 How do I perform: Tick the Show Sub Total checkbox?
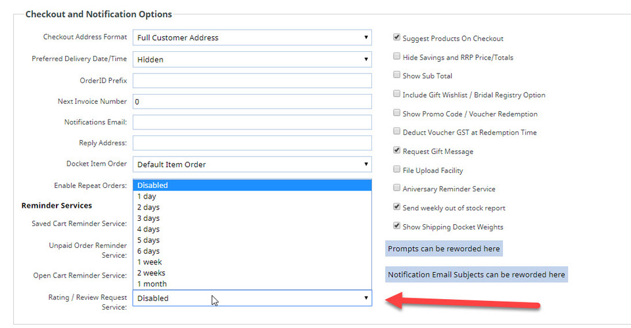(397, 76)
